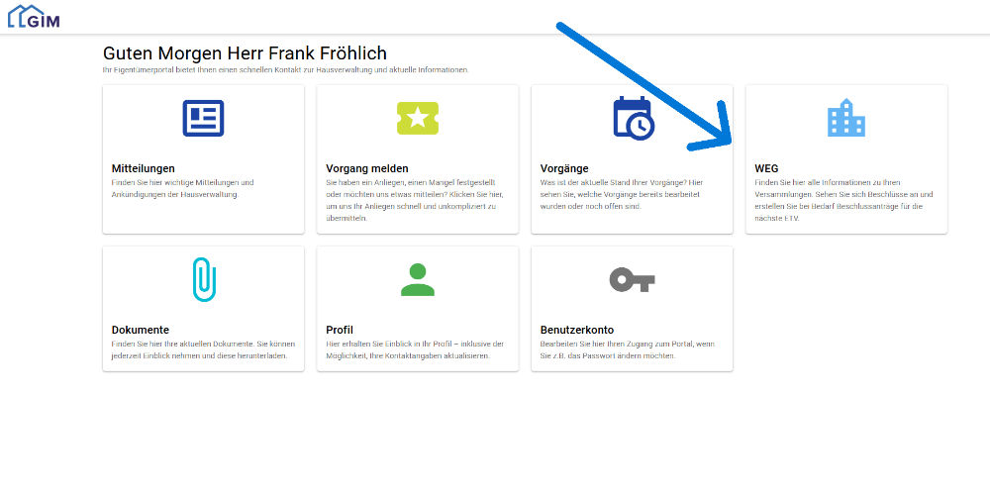Viewport: 990px width, 495px height.
Task: Click the WEG card description text
Action: [x=843, y=200]
